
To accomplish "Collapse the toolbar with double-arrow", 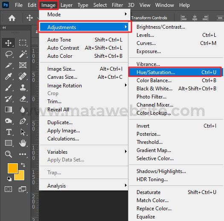I will [x=4, y=27].
